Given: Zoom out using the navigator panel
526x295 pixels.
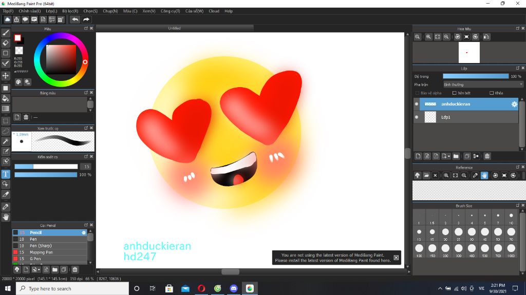Looking at the screenshot, I should point(446,37).
